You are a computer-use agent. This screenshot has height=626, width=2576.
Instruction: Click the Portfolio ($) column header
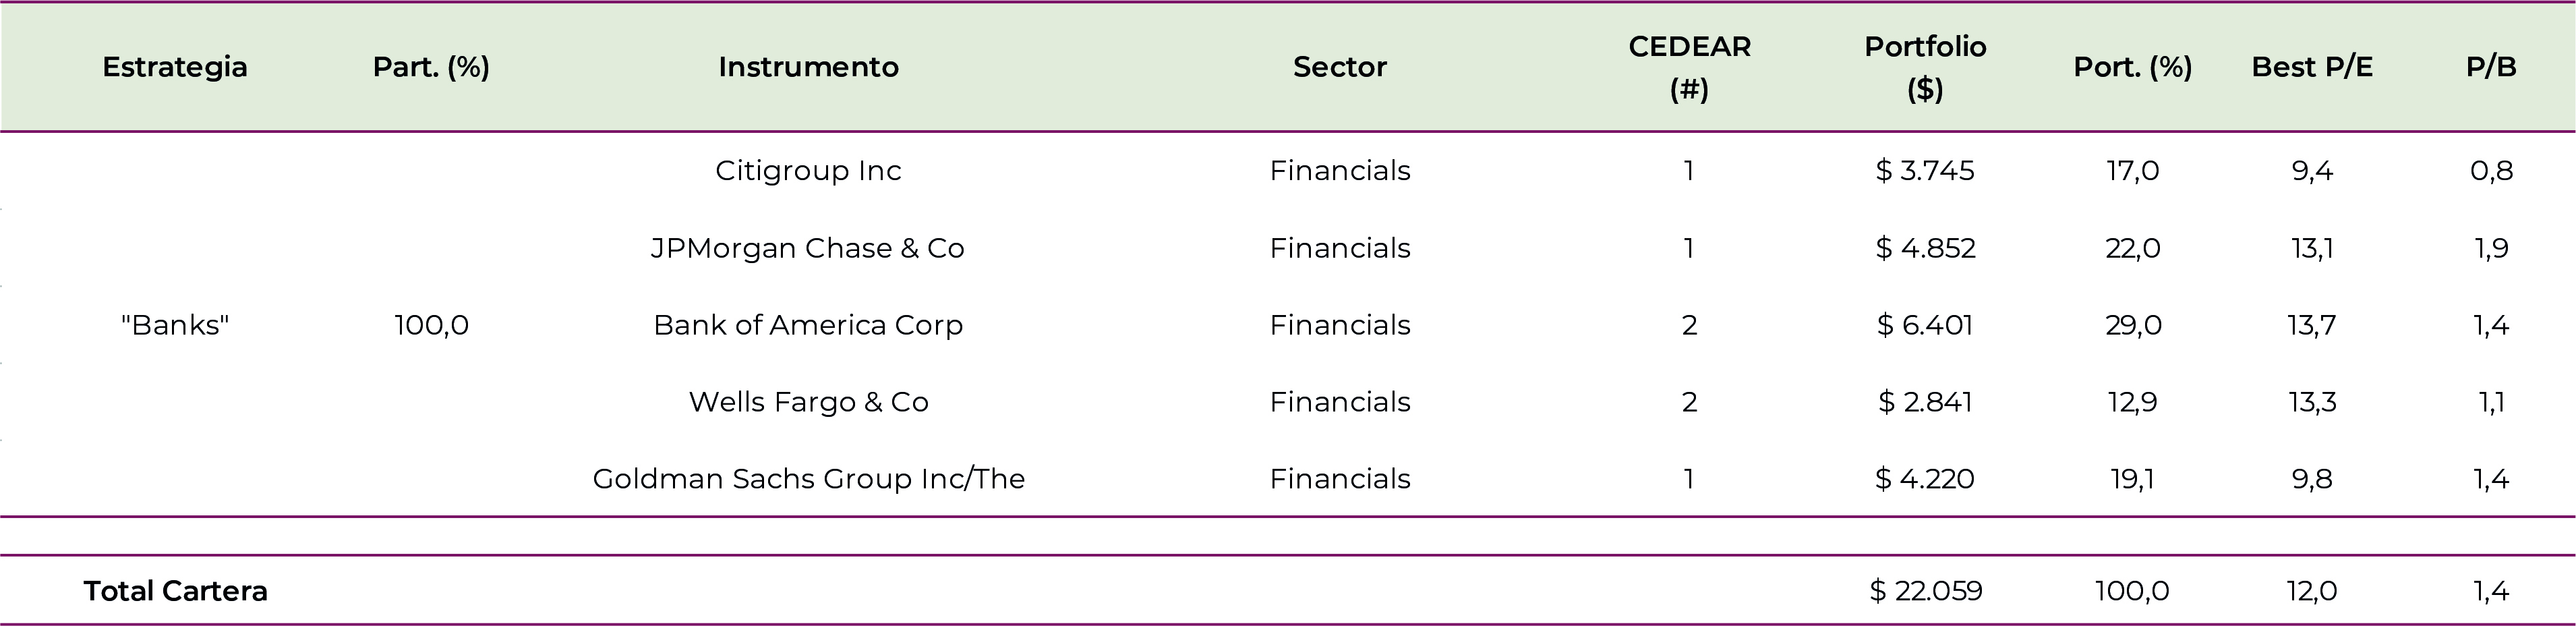pyautogui.click(x=1925, y=67)
